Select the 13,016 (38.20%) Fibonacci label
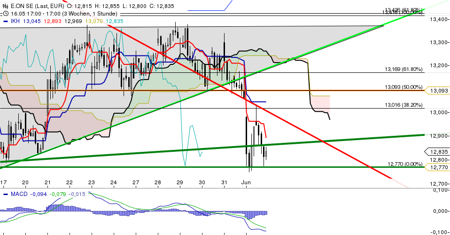Image resolution: width=450 pixels, height=235 pixels. (x=403, y=105)
